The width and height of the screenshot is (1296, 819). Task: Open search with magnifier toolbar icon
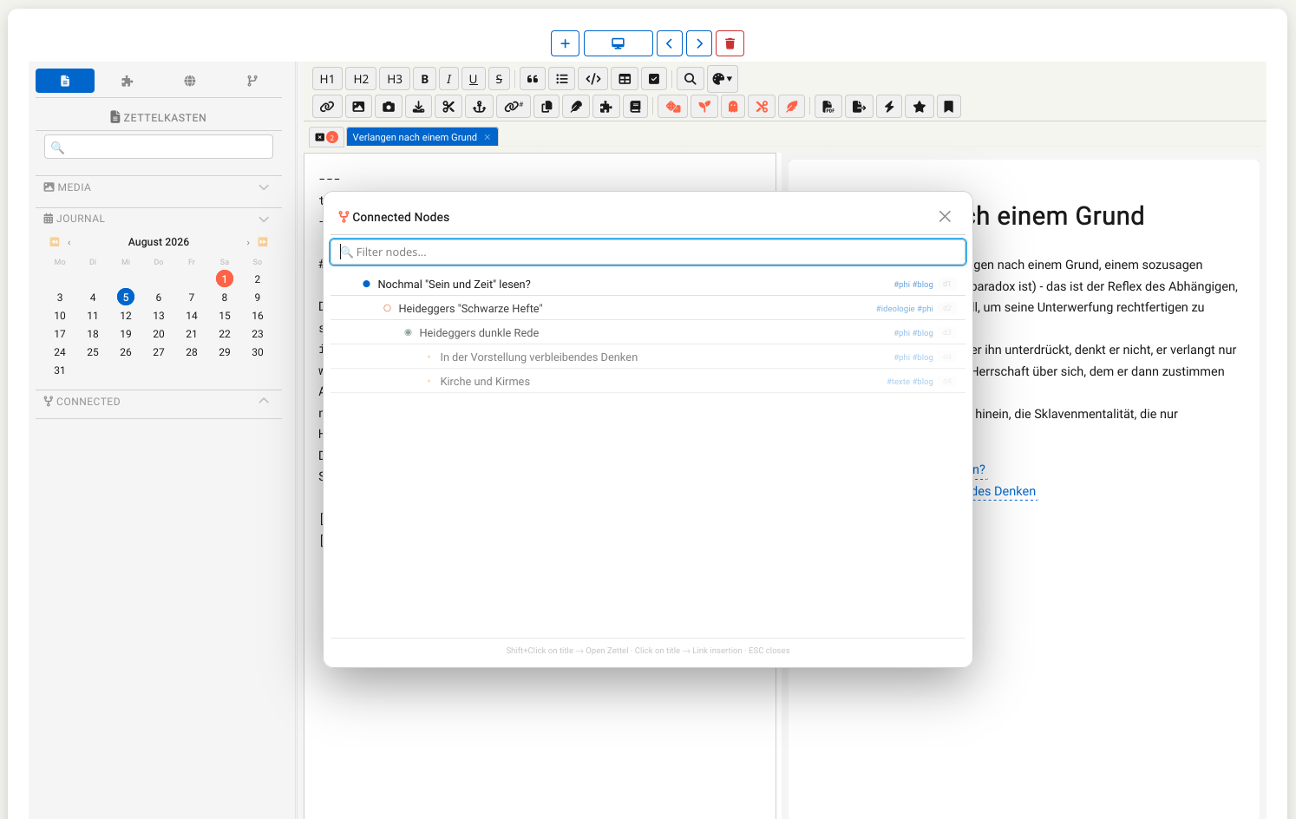[691, 79]
